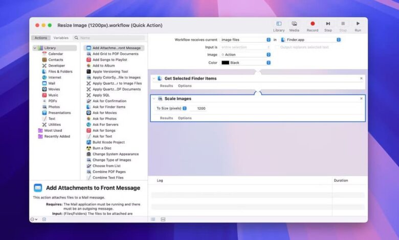The height and width of the screenshot is (240, 399).
Task: Collapse the Library tree disclosure triangle
Action: coord(35,48)
